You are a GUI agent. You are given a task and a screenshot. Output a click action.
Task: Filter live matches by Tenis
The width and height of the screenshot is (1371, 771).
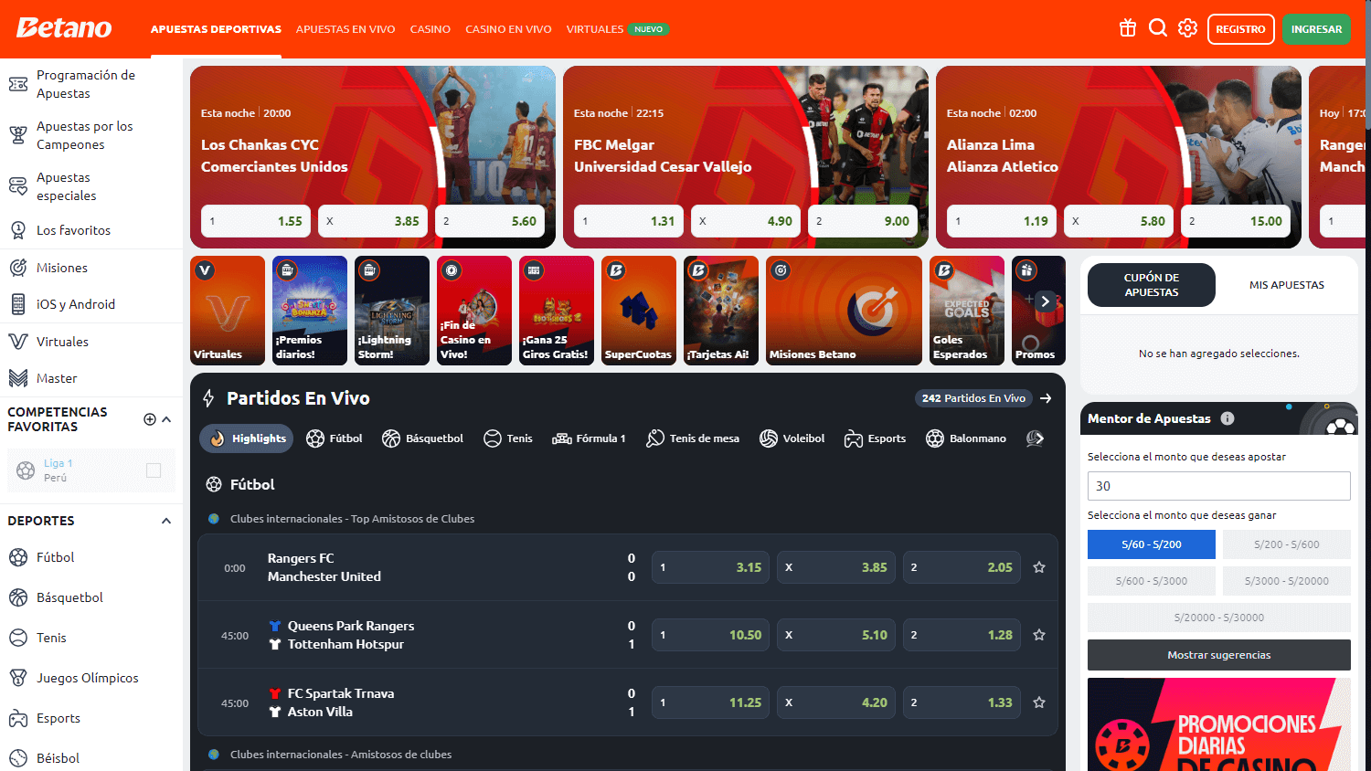(x=508, y=438)
